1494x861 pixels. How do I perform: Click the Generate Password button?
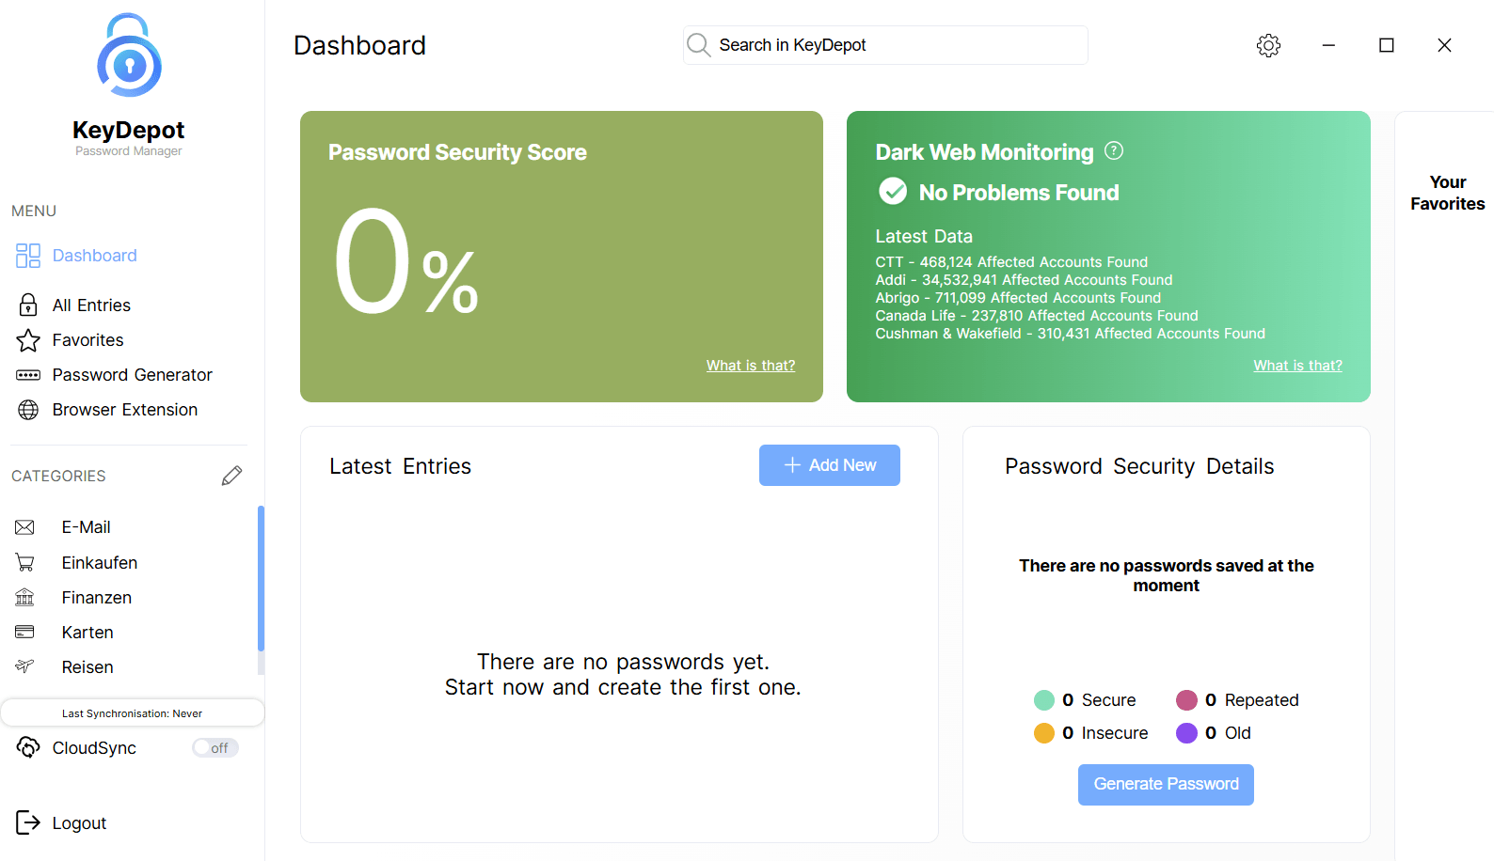click(x=1166, y=784)
